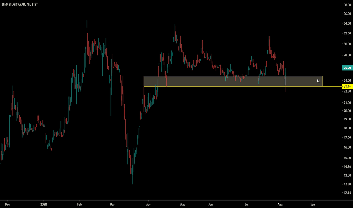
Task: Click the LINK BILGISAYAR, 4h, BIST chart title
Action: click(20, 5)
